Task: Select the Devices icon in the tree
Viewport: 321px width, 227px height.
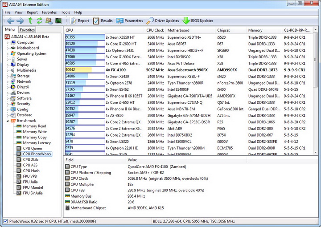Action: (x=13, y=93)
